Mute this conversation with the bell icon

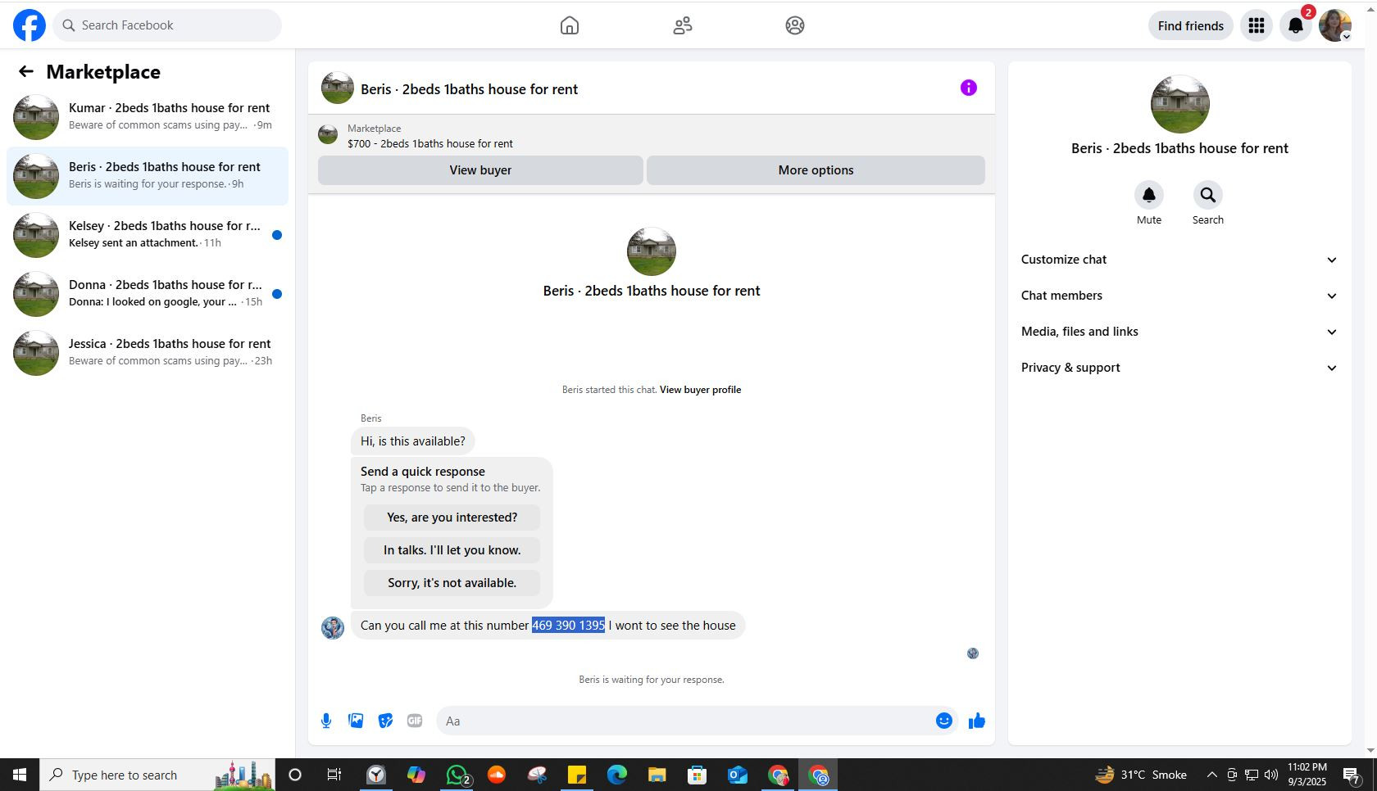1149,195
